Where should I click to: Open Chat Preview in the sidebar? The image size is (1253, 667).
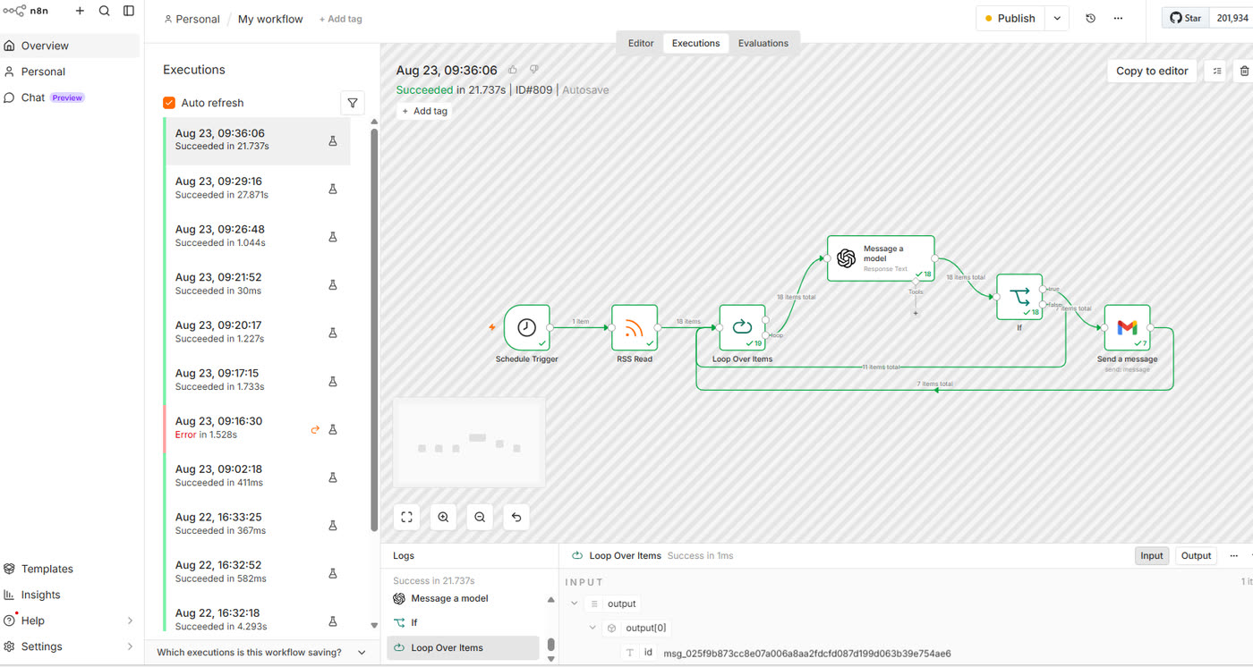click(x=70, y=97)
